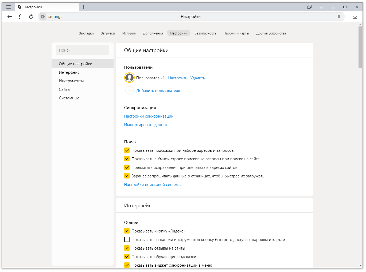Click the Настройки синхронизации link
The image size is (366, 272).
click(x=149, y=116)
